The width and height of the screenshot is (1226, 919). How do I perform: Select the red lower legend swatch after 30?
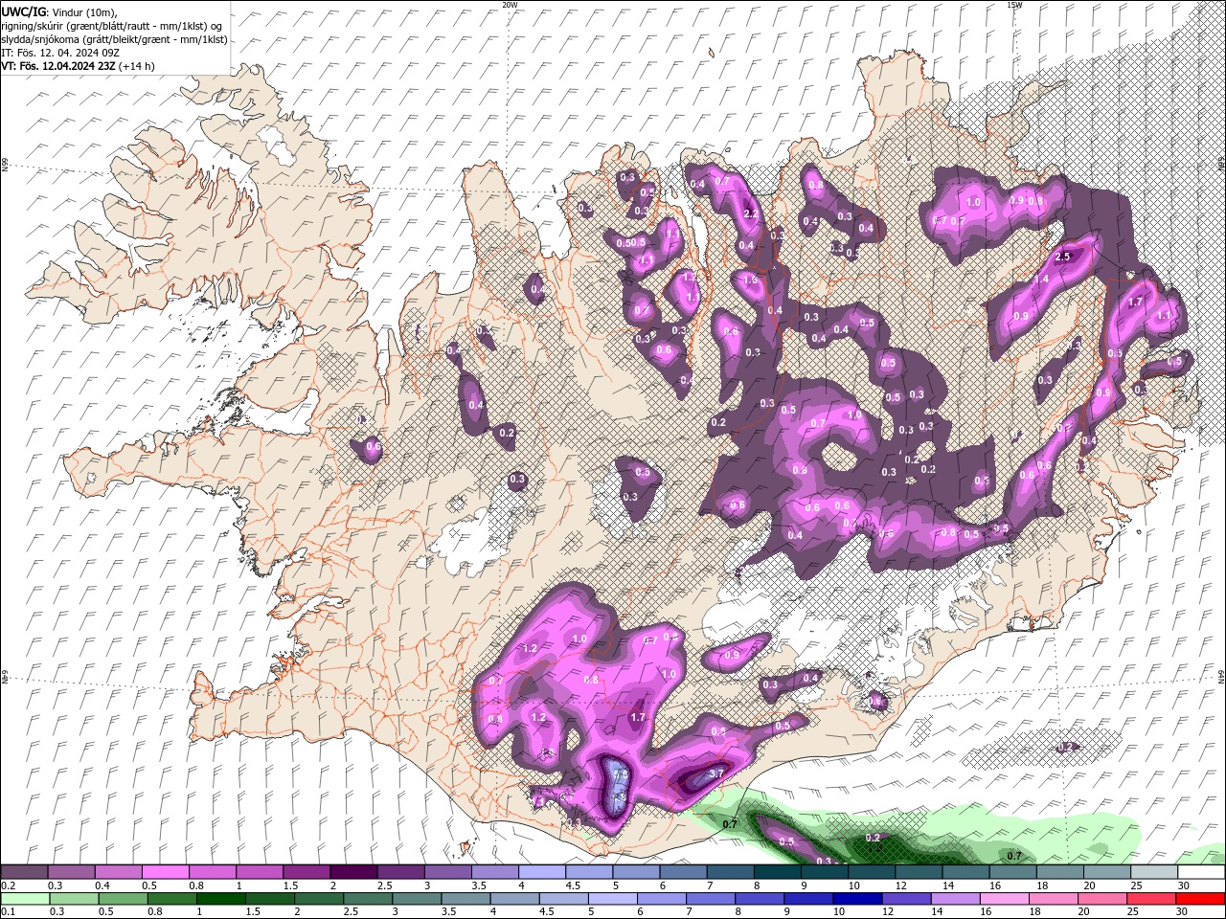pos(1201,899)
